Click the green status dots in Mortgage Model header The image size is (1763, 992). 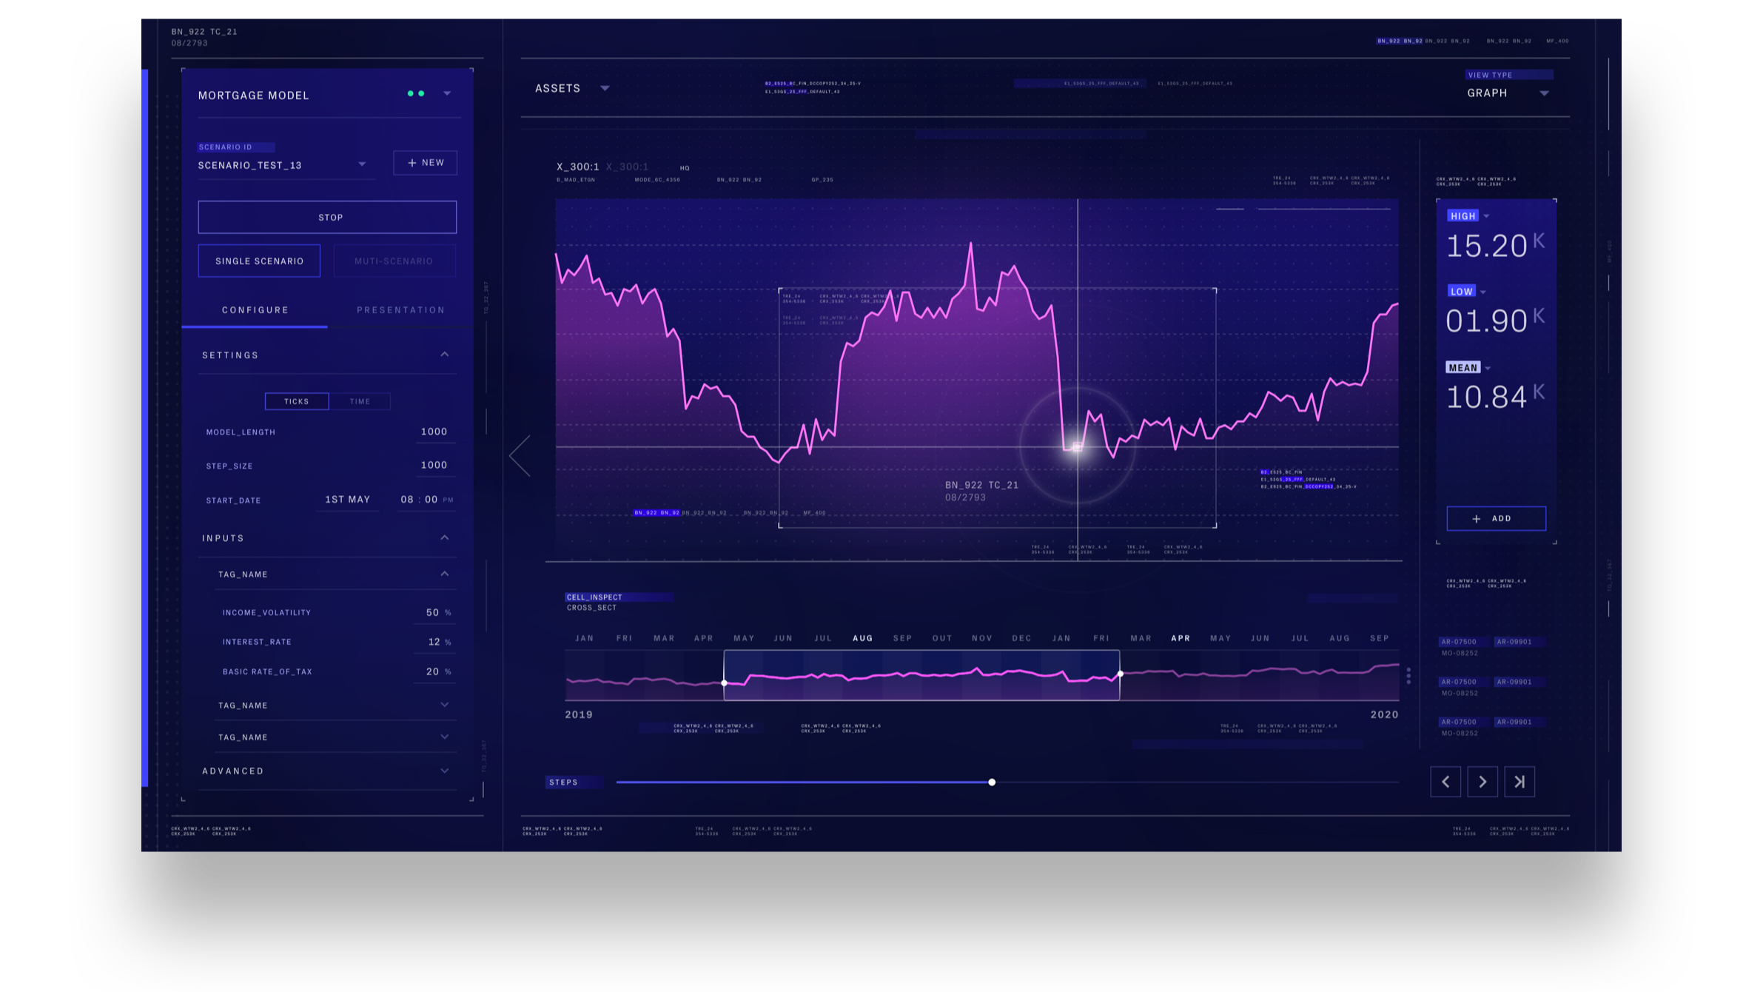click(416, 93)
